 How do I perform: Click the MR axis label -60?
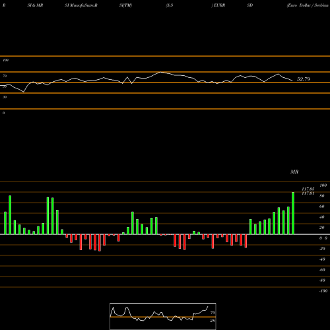(322, 270)
